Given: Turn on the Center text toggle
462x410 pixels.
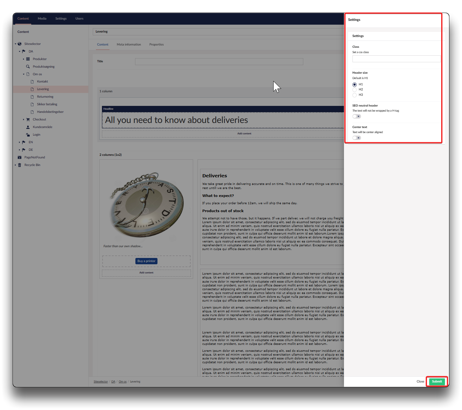Looking at the screenshot, I should (x=357, y=138).
